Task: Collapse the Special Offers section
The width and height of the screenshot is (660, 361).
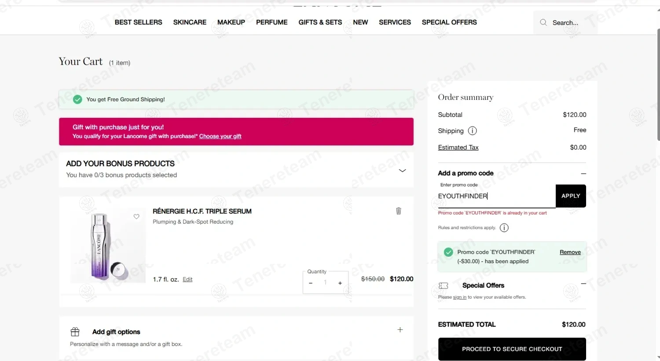Action: [x=583, y=284]
